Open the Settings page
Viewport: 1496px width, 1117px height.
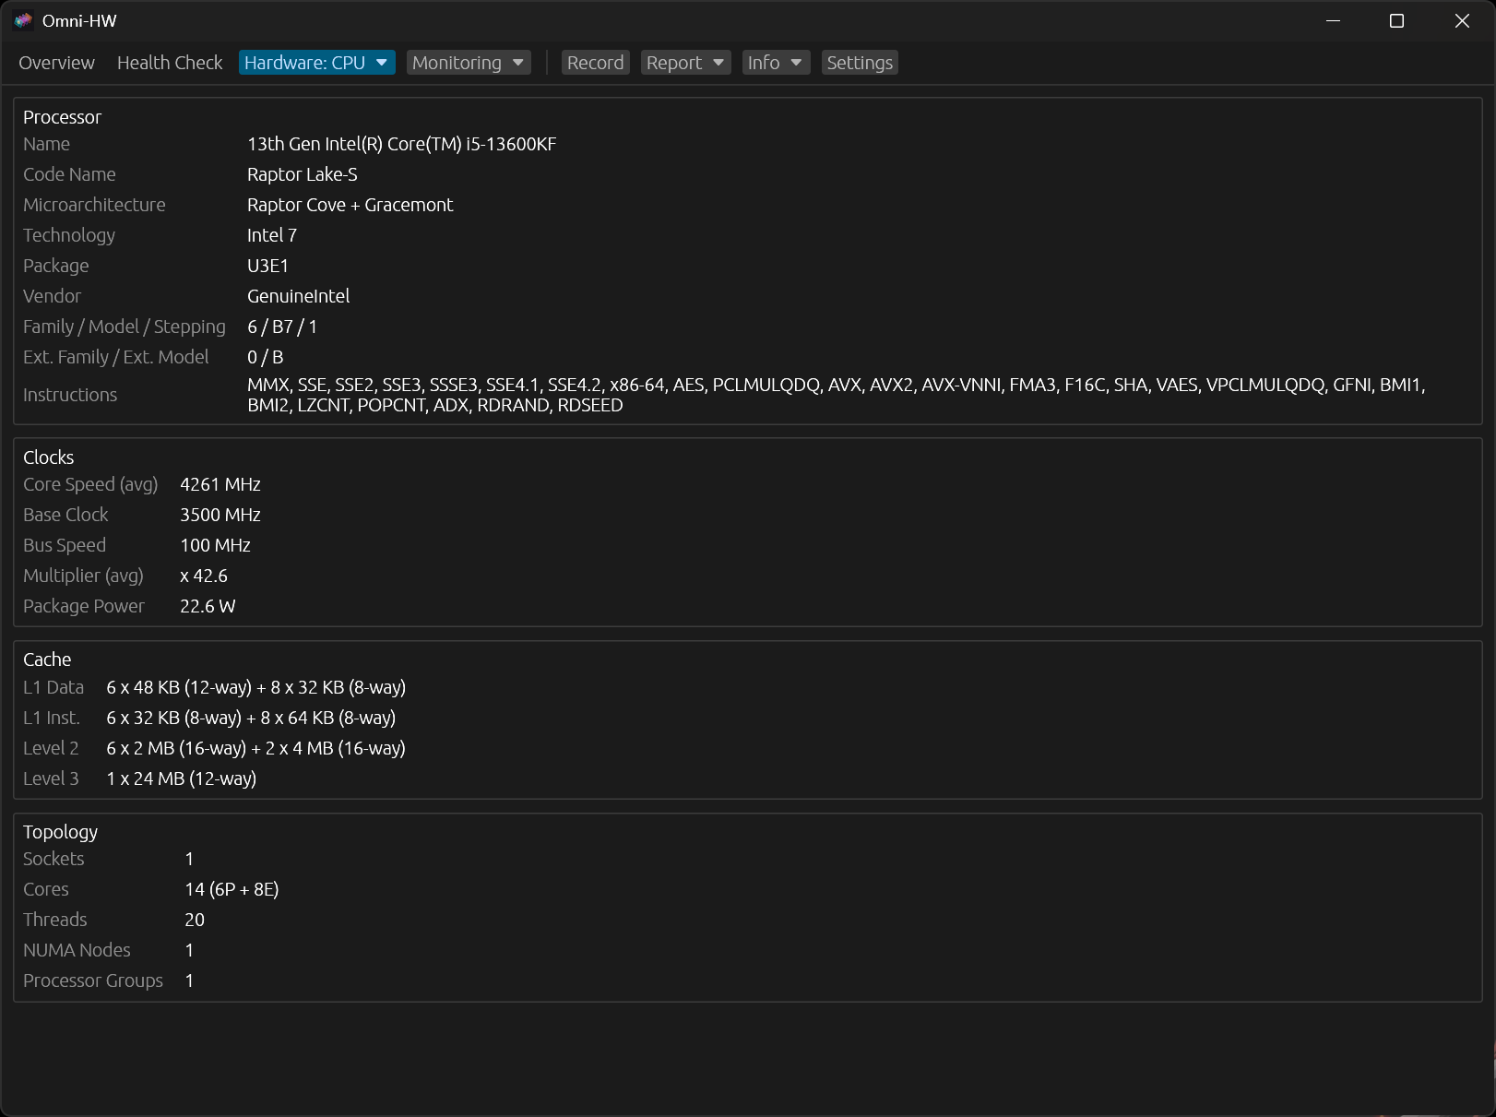(860, 63)
